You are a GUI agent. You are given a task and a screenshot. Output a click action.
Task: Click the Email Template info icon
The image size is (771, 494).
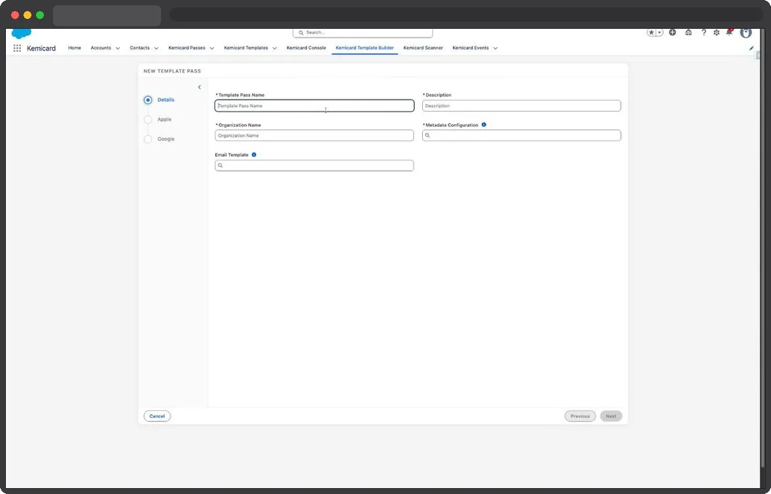tap(254, 155)
